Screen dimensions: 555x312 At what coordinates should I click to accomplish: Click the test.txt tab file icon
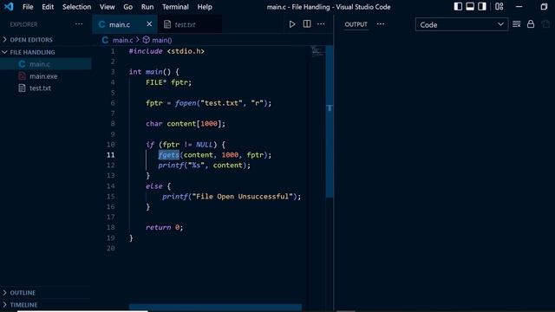tap(167, 24)
